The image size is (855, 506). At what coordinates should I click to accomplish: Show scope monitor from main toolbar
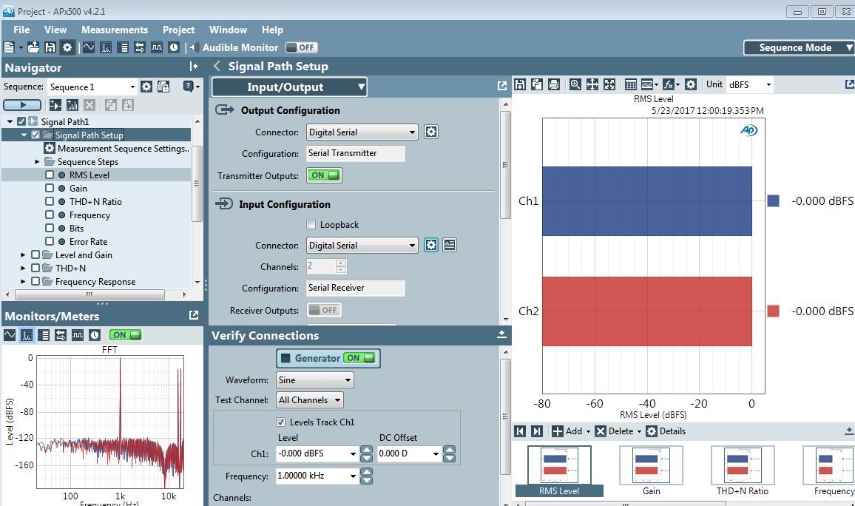pos(89,47)
